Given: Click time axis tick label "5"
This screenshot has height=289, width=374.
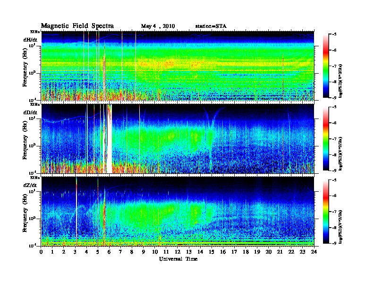Looking at the screenshot, I should click(x=98, y=252).
